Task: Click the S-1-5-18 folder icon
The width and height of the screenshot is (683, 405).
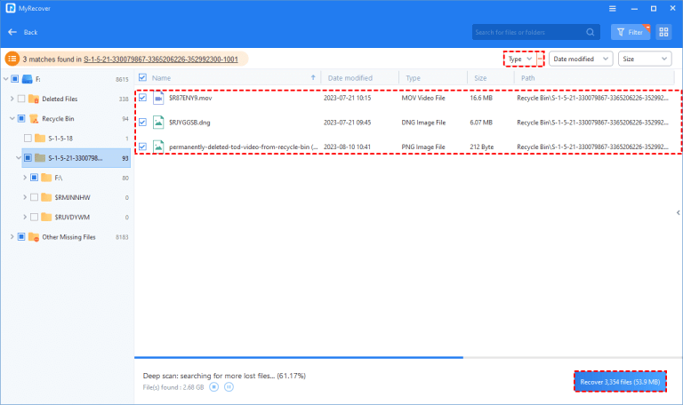Action: coord(40,139)
